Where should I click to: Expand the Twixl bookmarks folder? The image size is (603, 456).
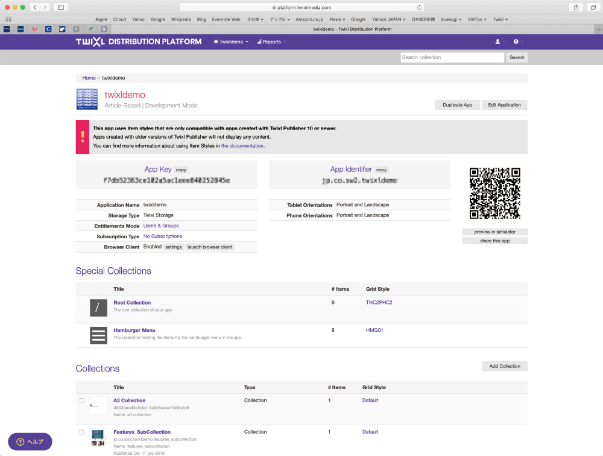coord(500,19)
